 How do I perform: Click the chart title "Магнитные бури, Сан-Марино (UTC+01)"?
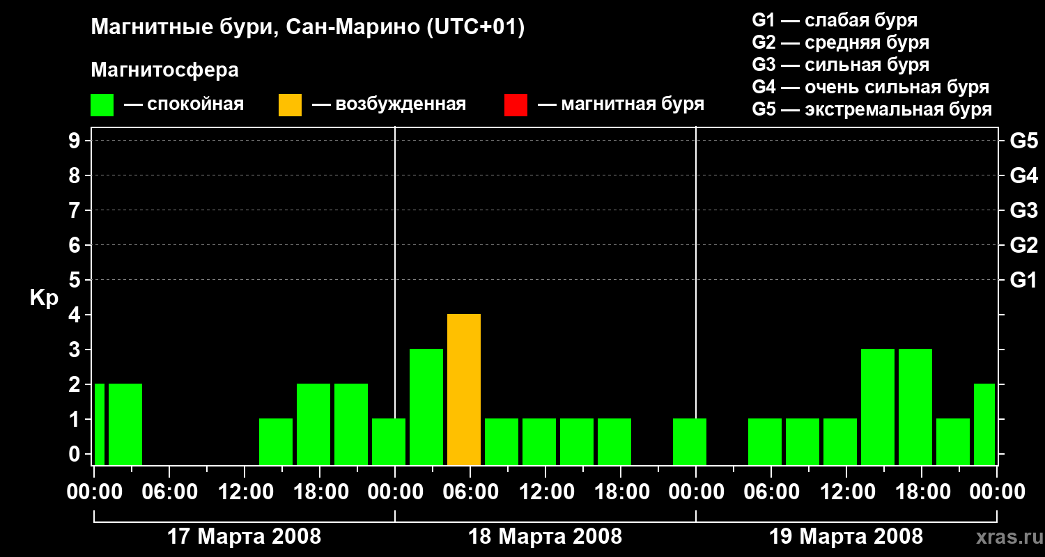307,28
